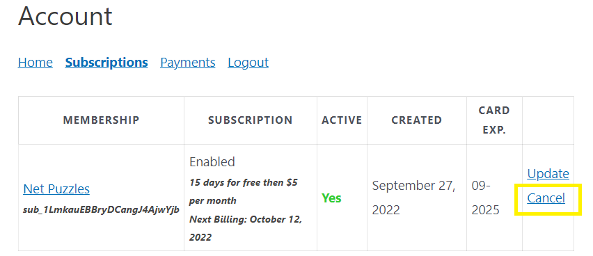Select the Subscriptions tab link
Screen dimensions: 593x256
[x=106, y=63]
